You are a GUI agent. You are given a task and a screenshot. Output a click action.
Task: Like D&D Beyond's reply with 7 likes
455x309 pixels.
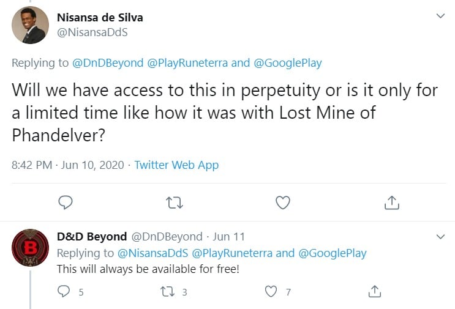pos(271,292)
